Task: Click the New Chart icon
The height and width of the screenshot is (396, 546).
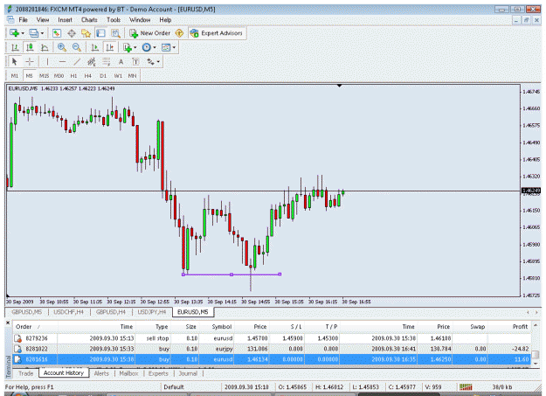Action: point(14,33)
